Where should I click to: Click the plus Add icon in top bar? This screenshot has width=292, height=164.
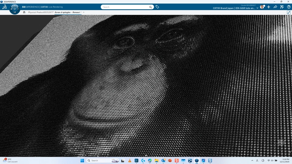pyautogui.click(x=269, y=7)
